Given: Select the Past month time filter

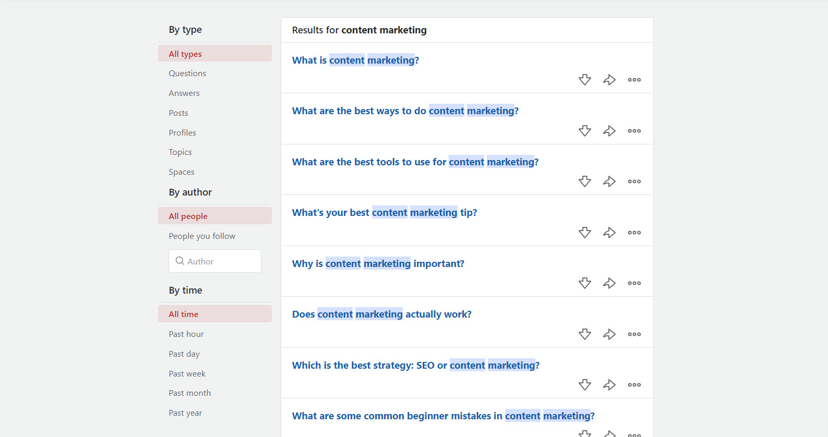Looking at the screenshot, I should (190, 393).
